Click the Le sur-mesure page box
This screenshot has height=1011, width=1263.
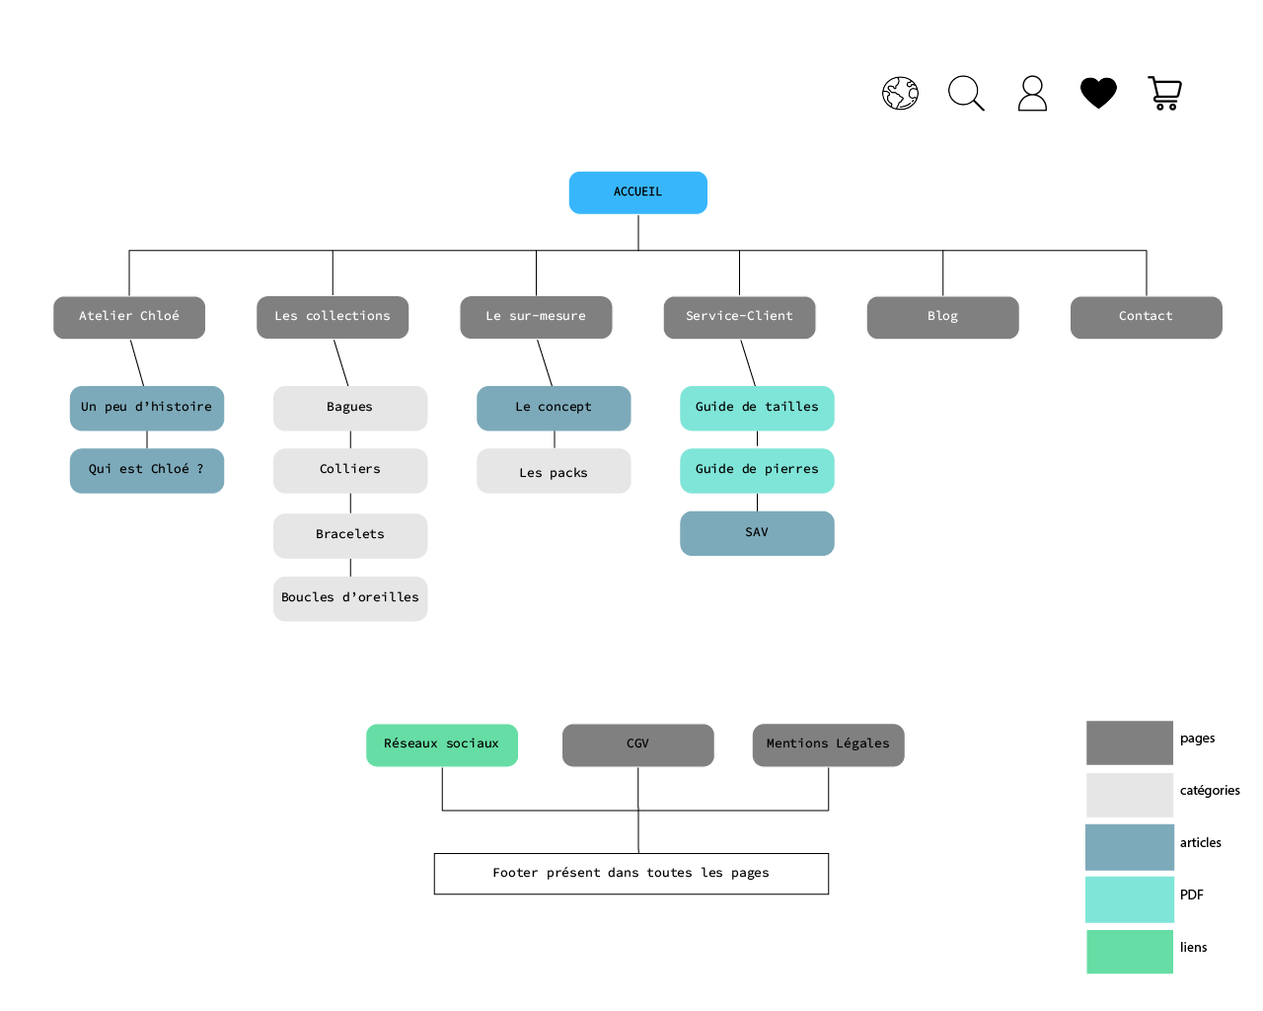tap(536, 317)
